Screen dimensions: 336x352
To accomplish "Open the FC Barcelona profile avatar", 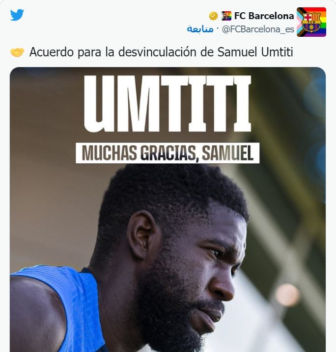I will coord(311,22).
